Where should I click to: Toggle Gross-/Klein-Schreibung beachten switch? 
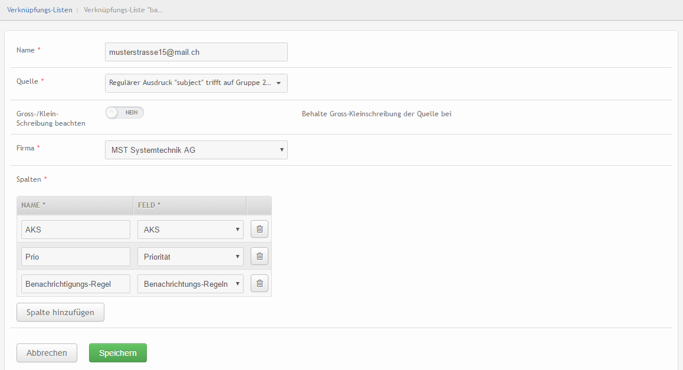(x=124, y=113)
